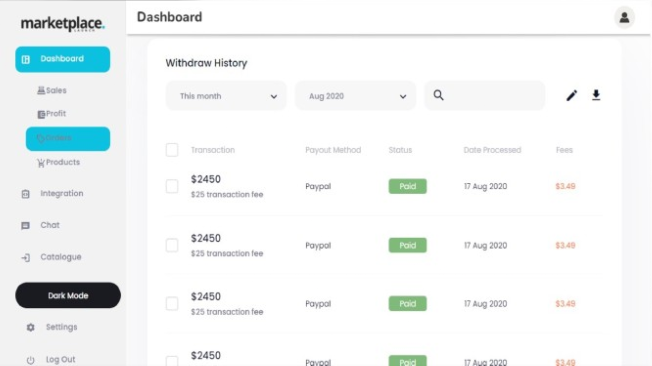The width and height of the screenshot is (652, 366).
Task: Select all transactions with the header checkbox
Action: [x=172, y=149]
